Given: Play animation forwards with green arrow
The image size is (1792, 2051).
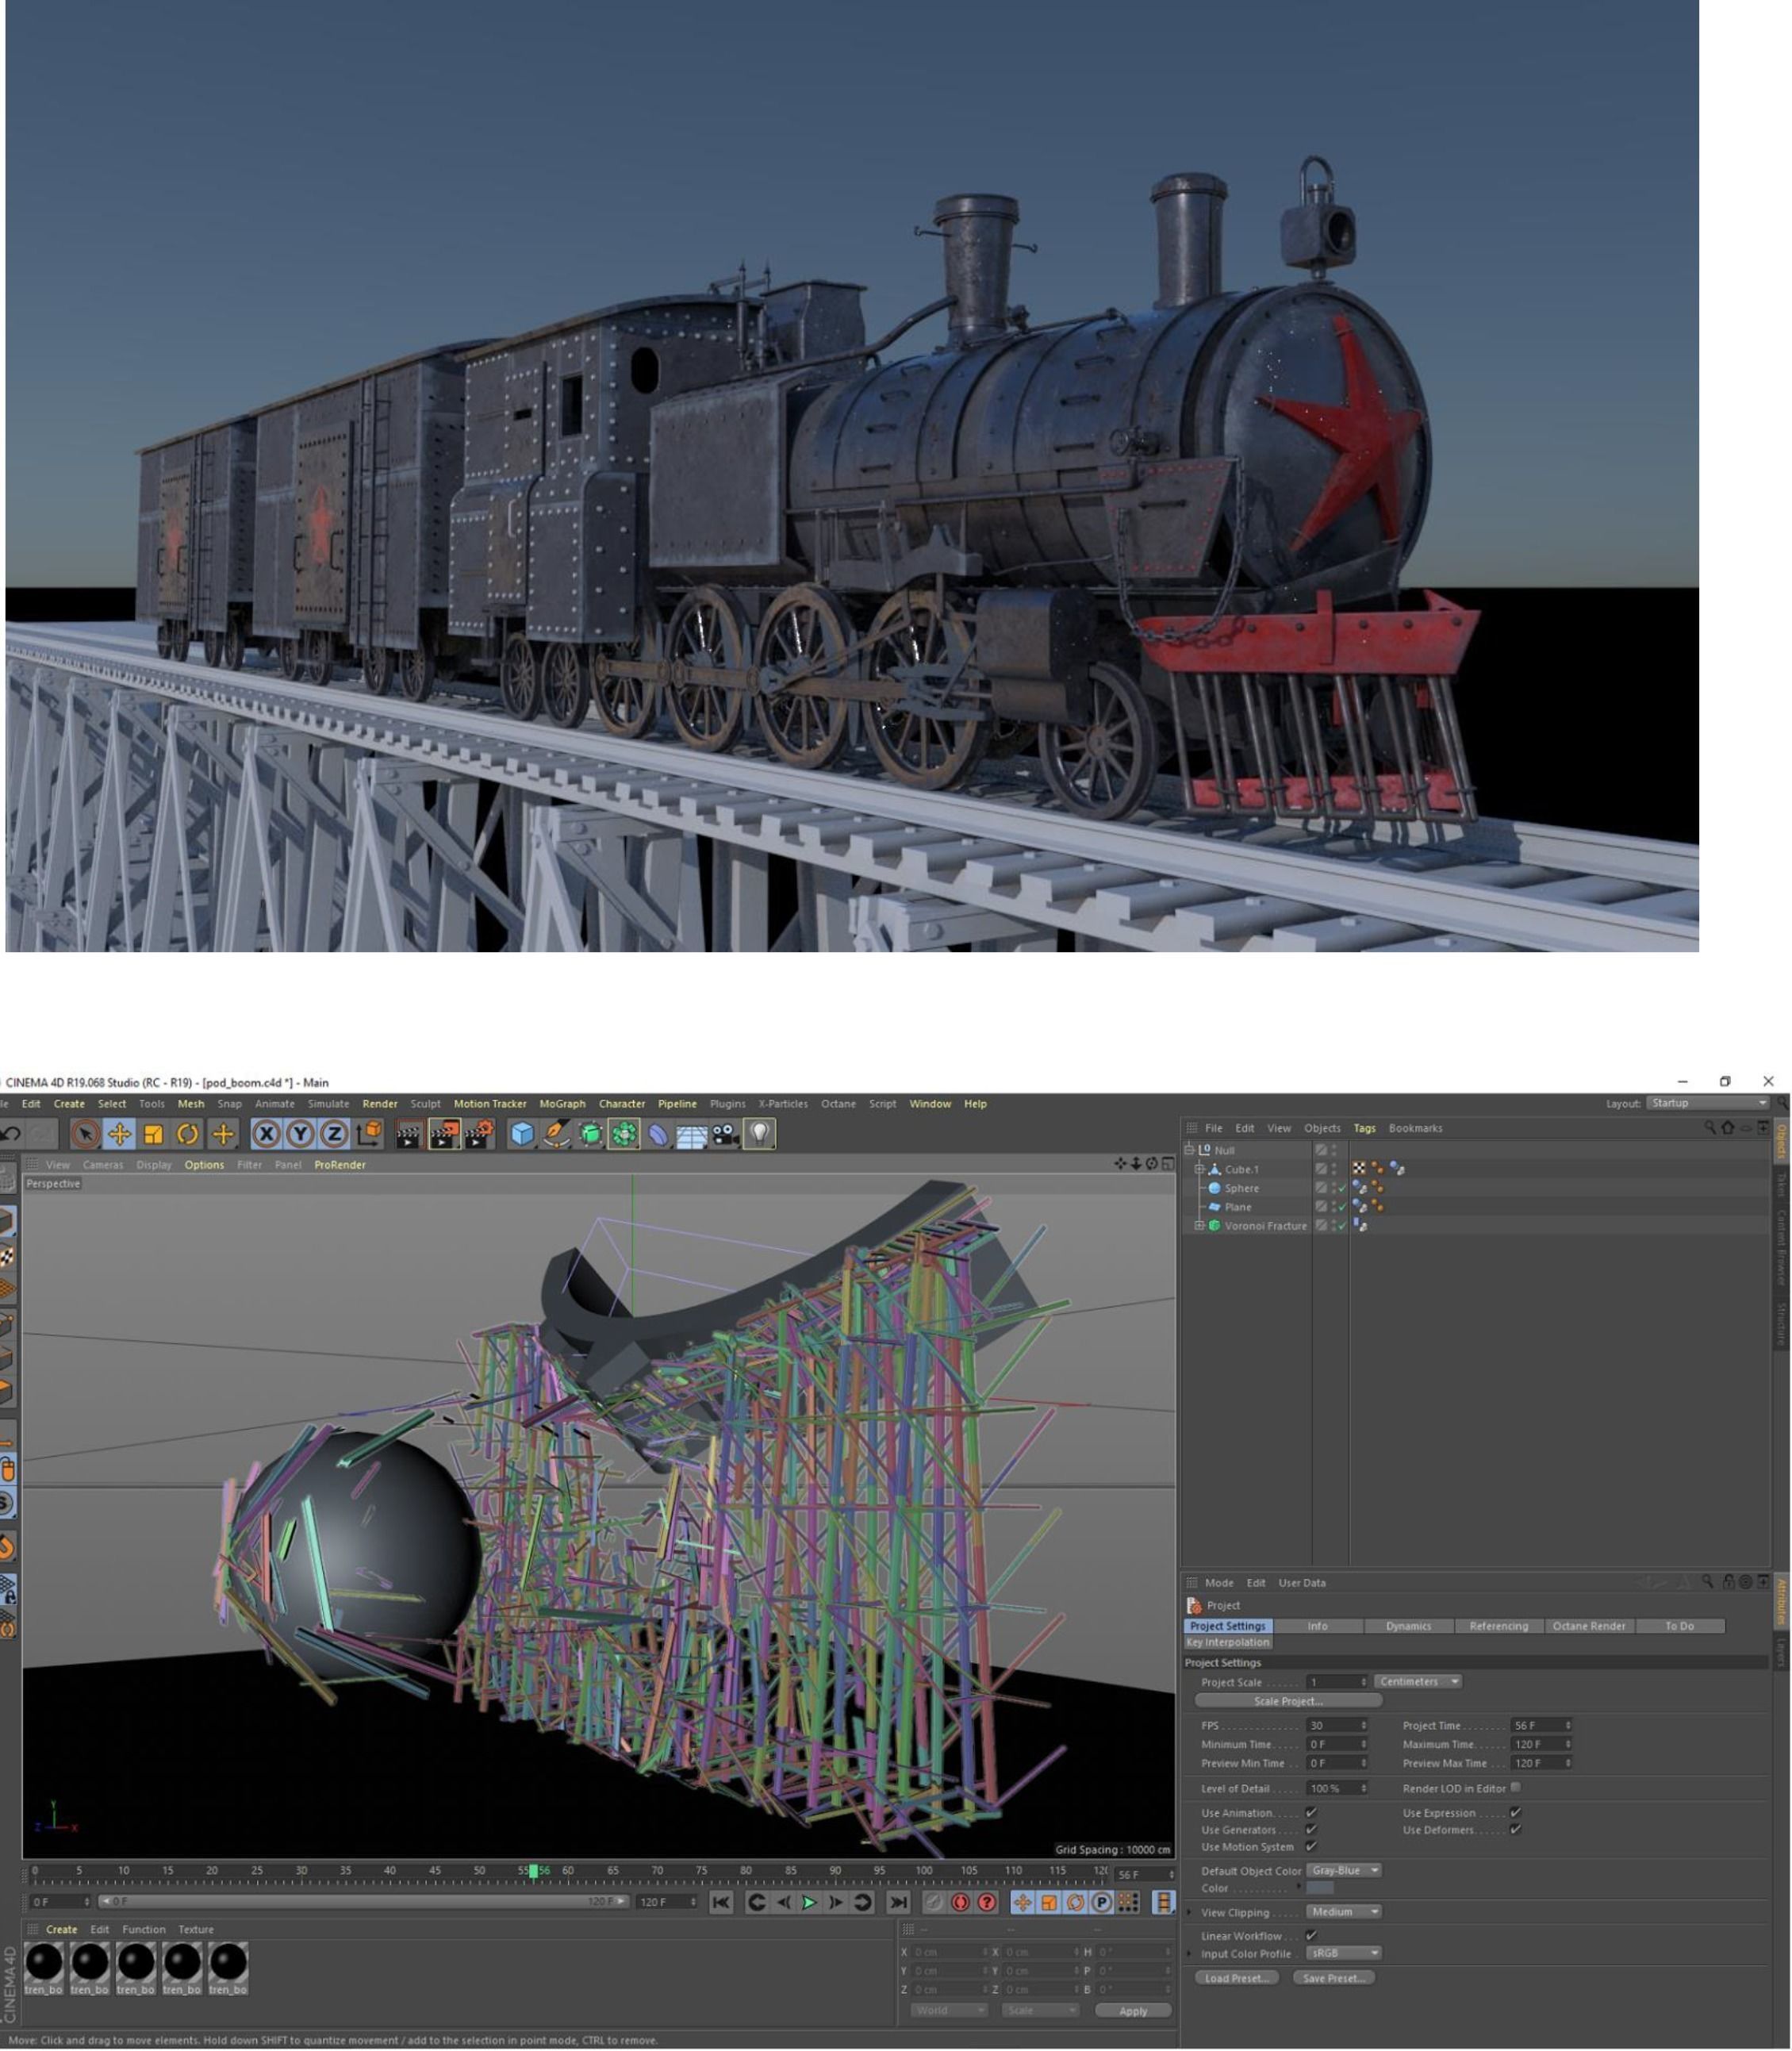Looking at the screenshot, I should (x=809, y=1903).
